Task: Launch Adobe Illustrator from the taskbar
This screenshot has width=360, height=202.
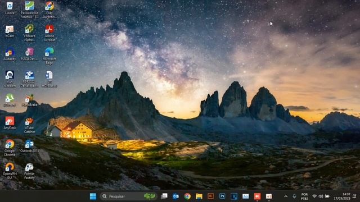Action: (x=210, y=196)
